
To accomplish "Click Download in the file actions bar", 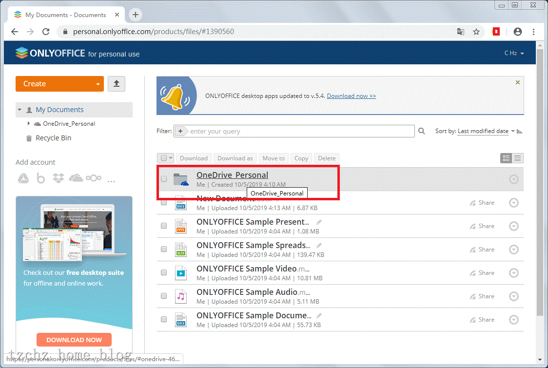I will (x=194, y=158).
